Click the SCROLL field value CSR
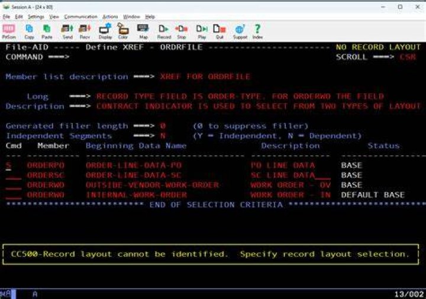Screen dimensions: 426x299 408,57
